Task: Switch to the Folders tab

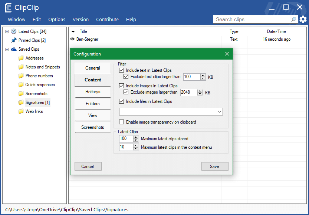Action: point(93,104)
